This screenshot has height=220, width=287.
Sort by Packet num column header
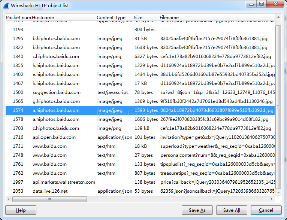pos(18,17)
